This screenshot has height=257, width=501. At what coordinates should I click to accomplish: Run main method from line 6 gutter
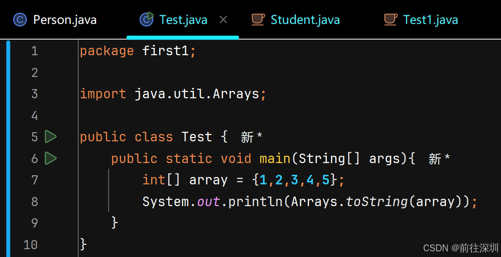[x=50, y=158]
